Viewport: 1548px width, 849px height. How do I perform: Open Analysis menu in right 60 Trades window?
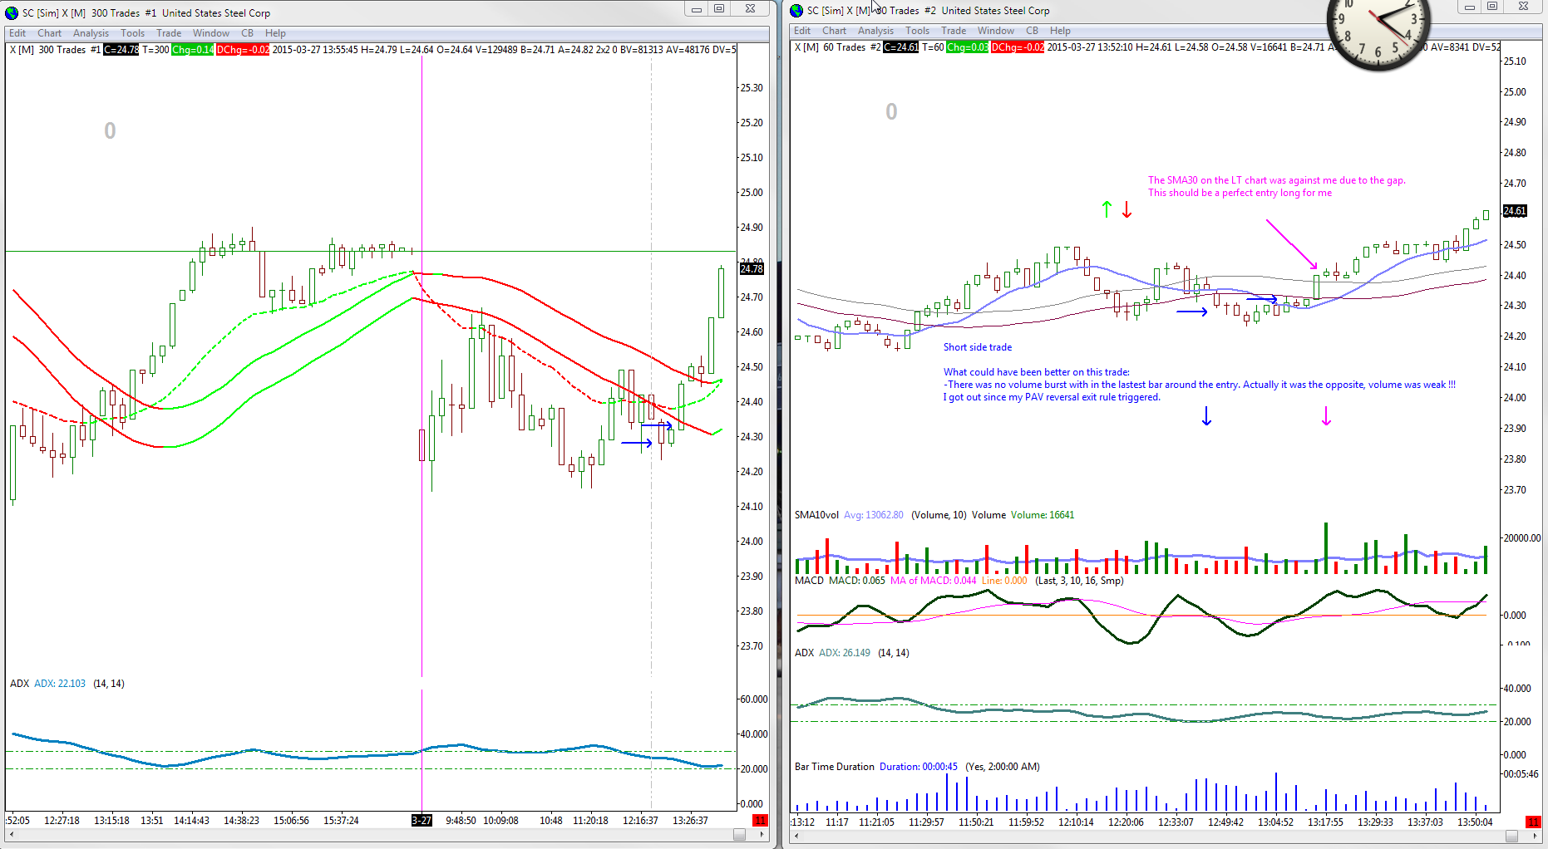coord(875,31)
